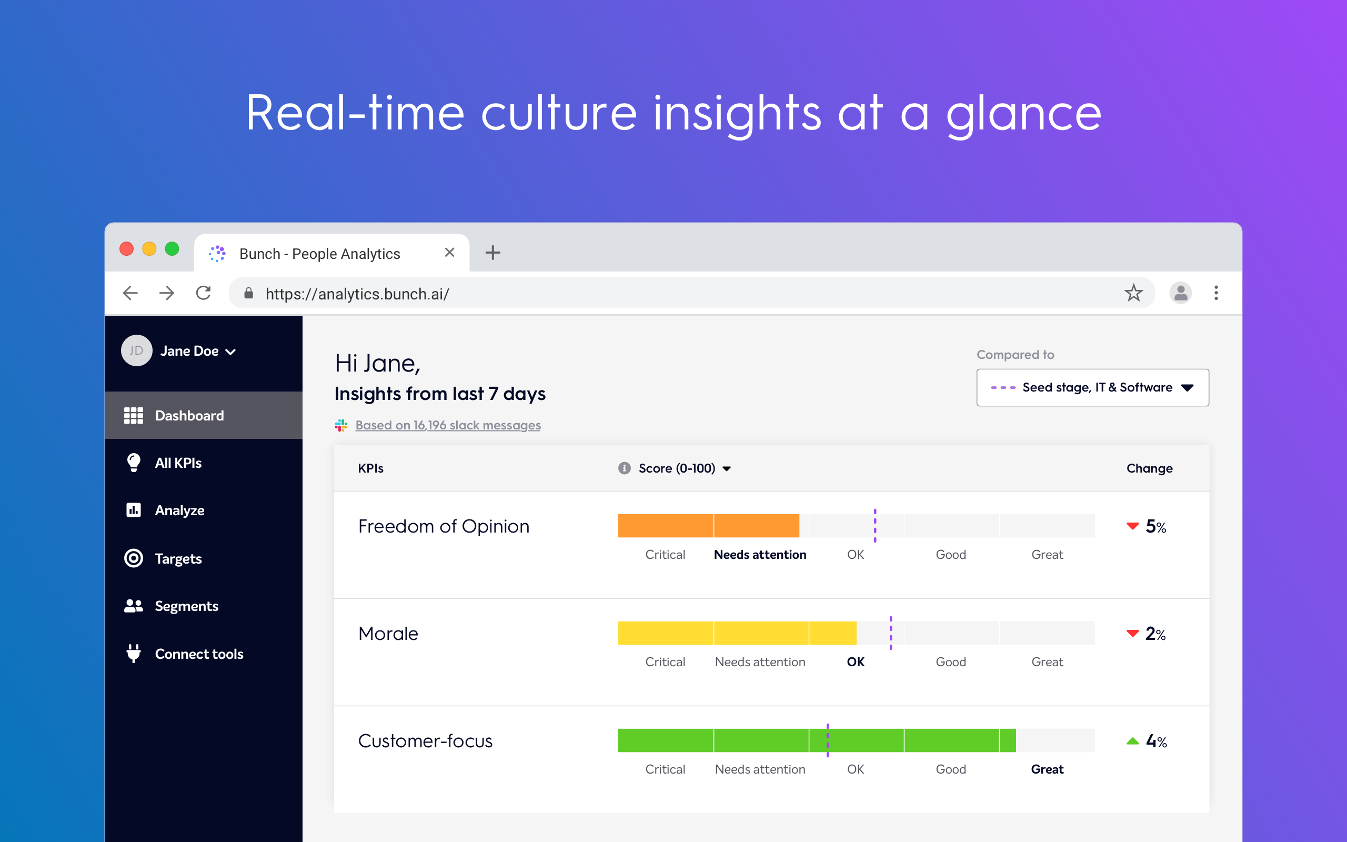Open the Seed stage, IT & Software dropdown
1347x842 pixels.
1093,388
